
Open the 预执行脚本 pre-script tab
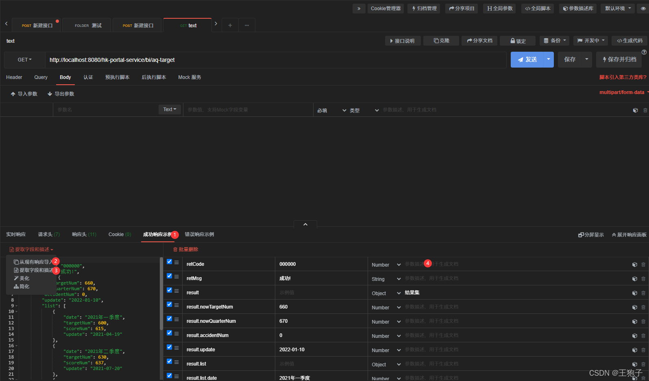click(117, 77)
